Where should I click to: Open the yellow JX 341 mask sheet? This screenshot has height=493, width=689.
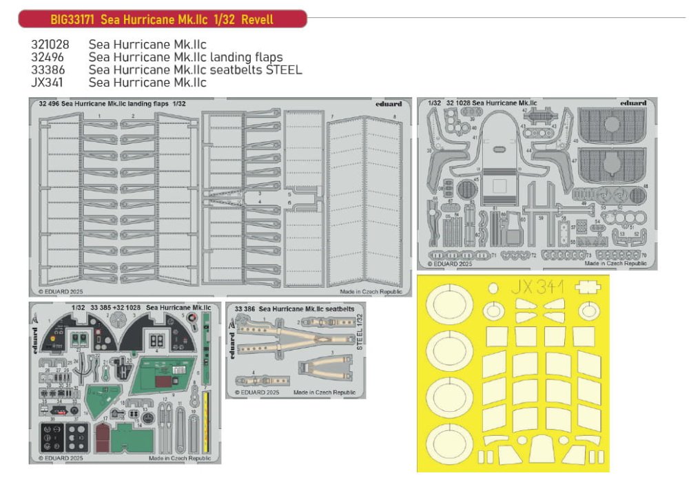(x=513, y=374)
